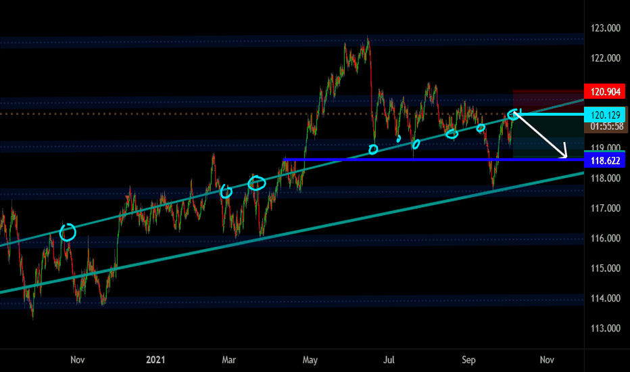Click the Mar label on time axis
Image resolution: width=630 pixels, height=372 pixels.
click(228, 360)
